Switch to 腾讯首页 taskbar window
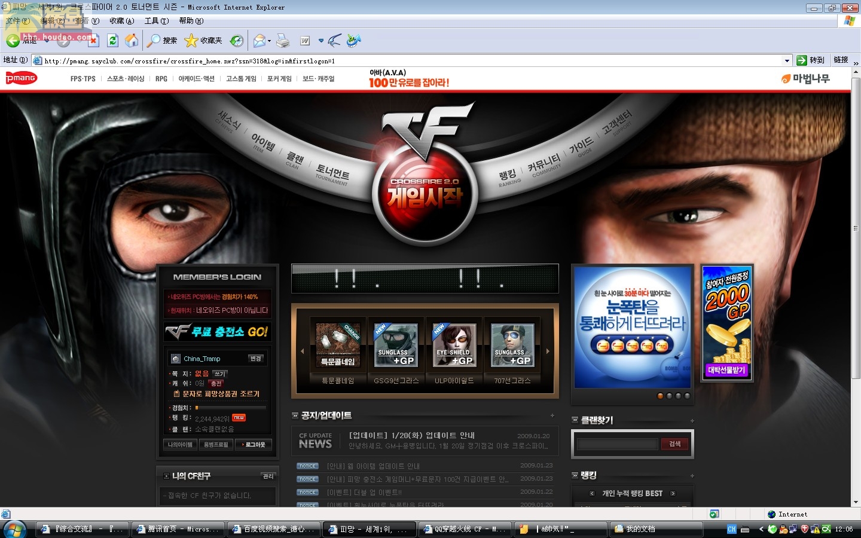Screen dimensions: 861x538 (178, 529)
